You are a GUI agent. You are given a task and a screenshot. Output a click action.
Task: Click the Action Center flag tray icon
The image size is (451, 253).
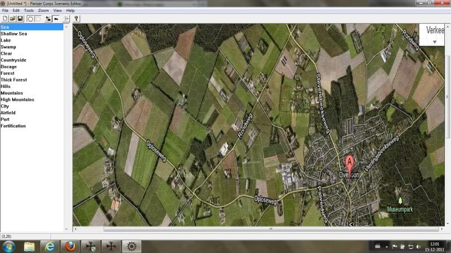click(x=395, y=246)
